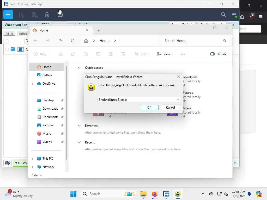This screenshot has height=200, width=267.
Task: Click the Home tab in File Explorer
Action: 61,30
